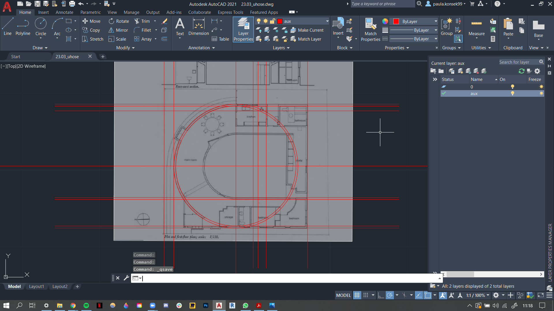The width and height of the screenshot is (554, 311).
Task: Click the [2D Wireframe] visual style control
Action: click(x=31, y=66)
